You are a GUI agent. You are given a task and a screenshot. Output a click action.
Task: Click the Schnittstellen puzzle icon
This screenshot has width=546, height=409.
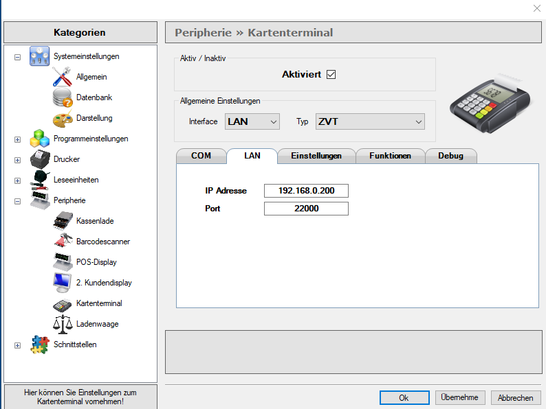(39, 344)
